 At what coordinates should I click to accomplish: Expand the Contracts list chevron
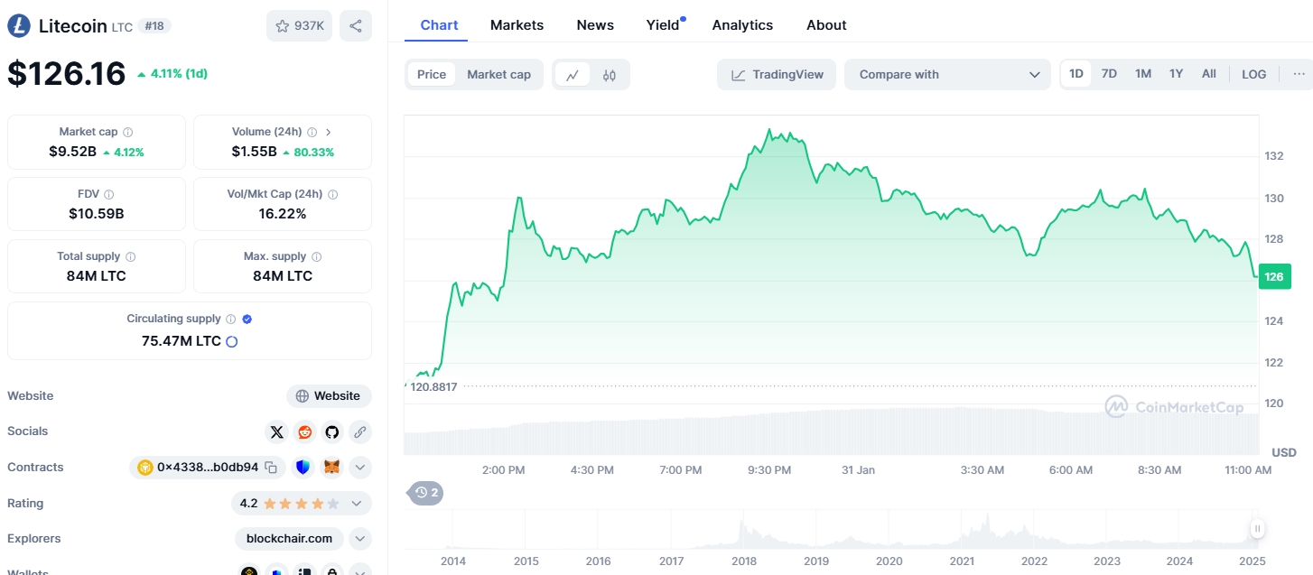click(x=359, y=468)
